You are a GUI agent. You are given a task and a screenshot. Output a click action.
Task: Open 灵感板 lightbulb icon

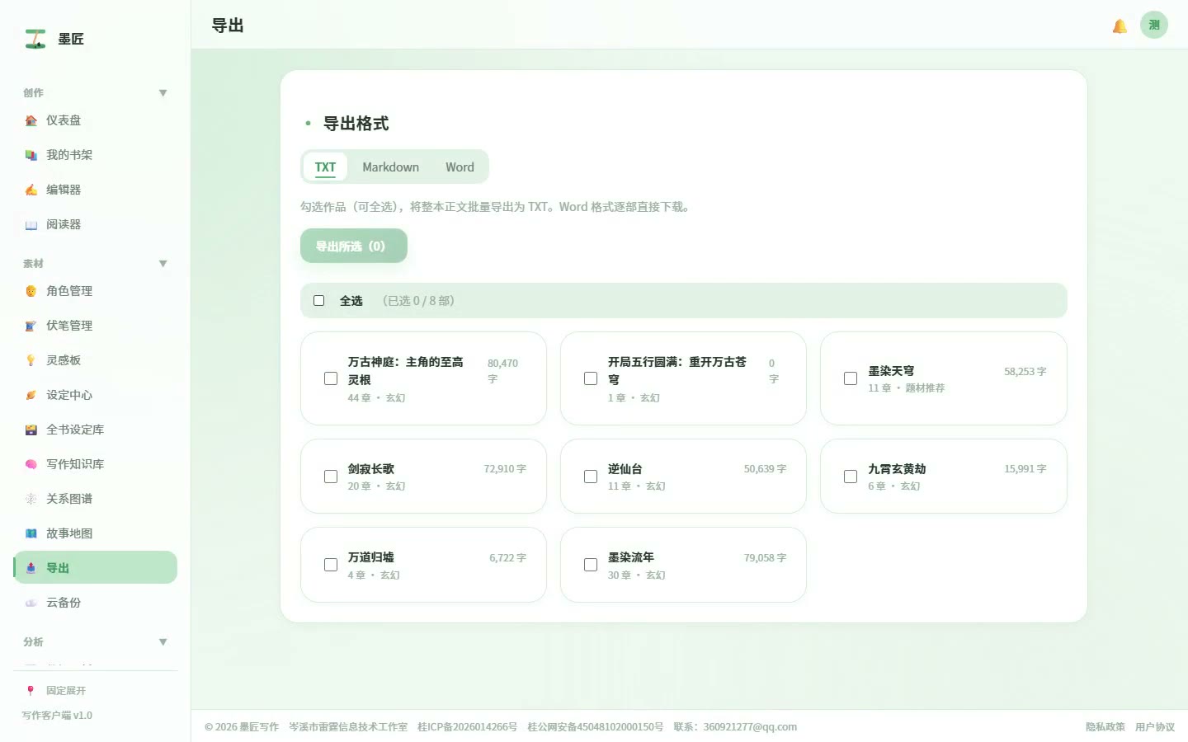[x=31, y=360]
